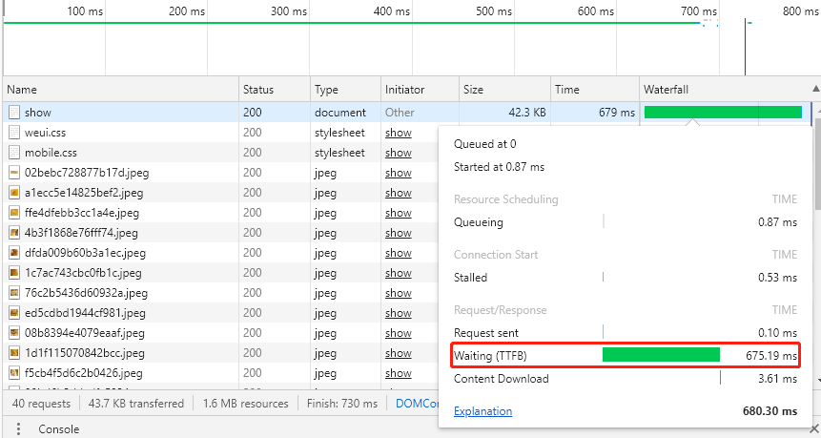Click the thumbnail icon of 4b3f1868e76fff74.jpeg

click(14, 233)
